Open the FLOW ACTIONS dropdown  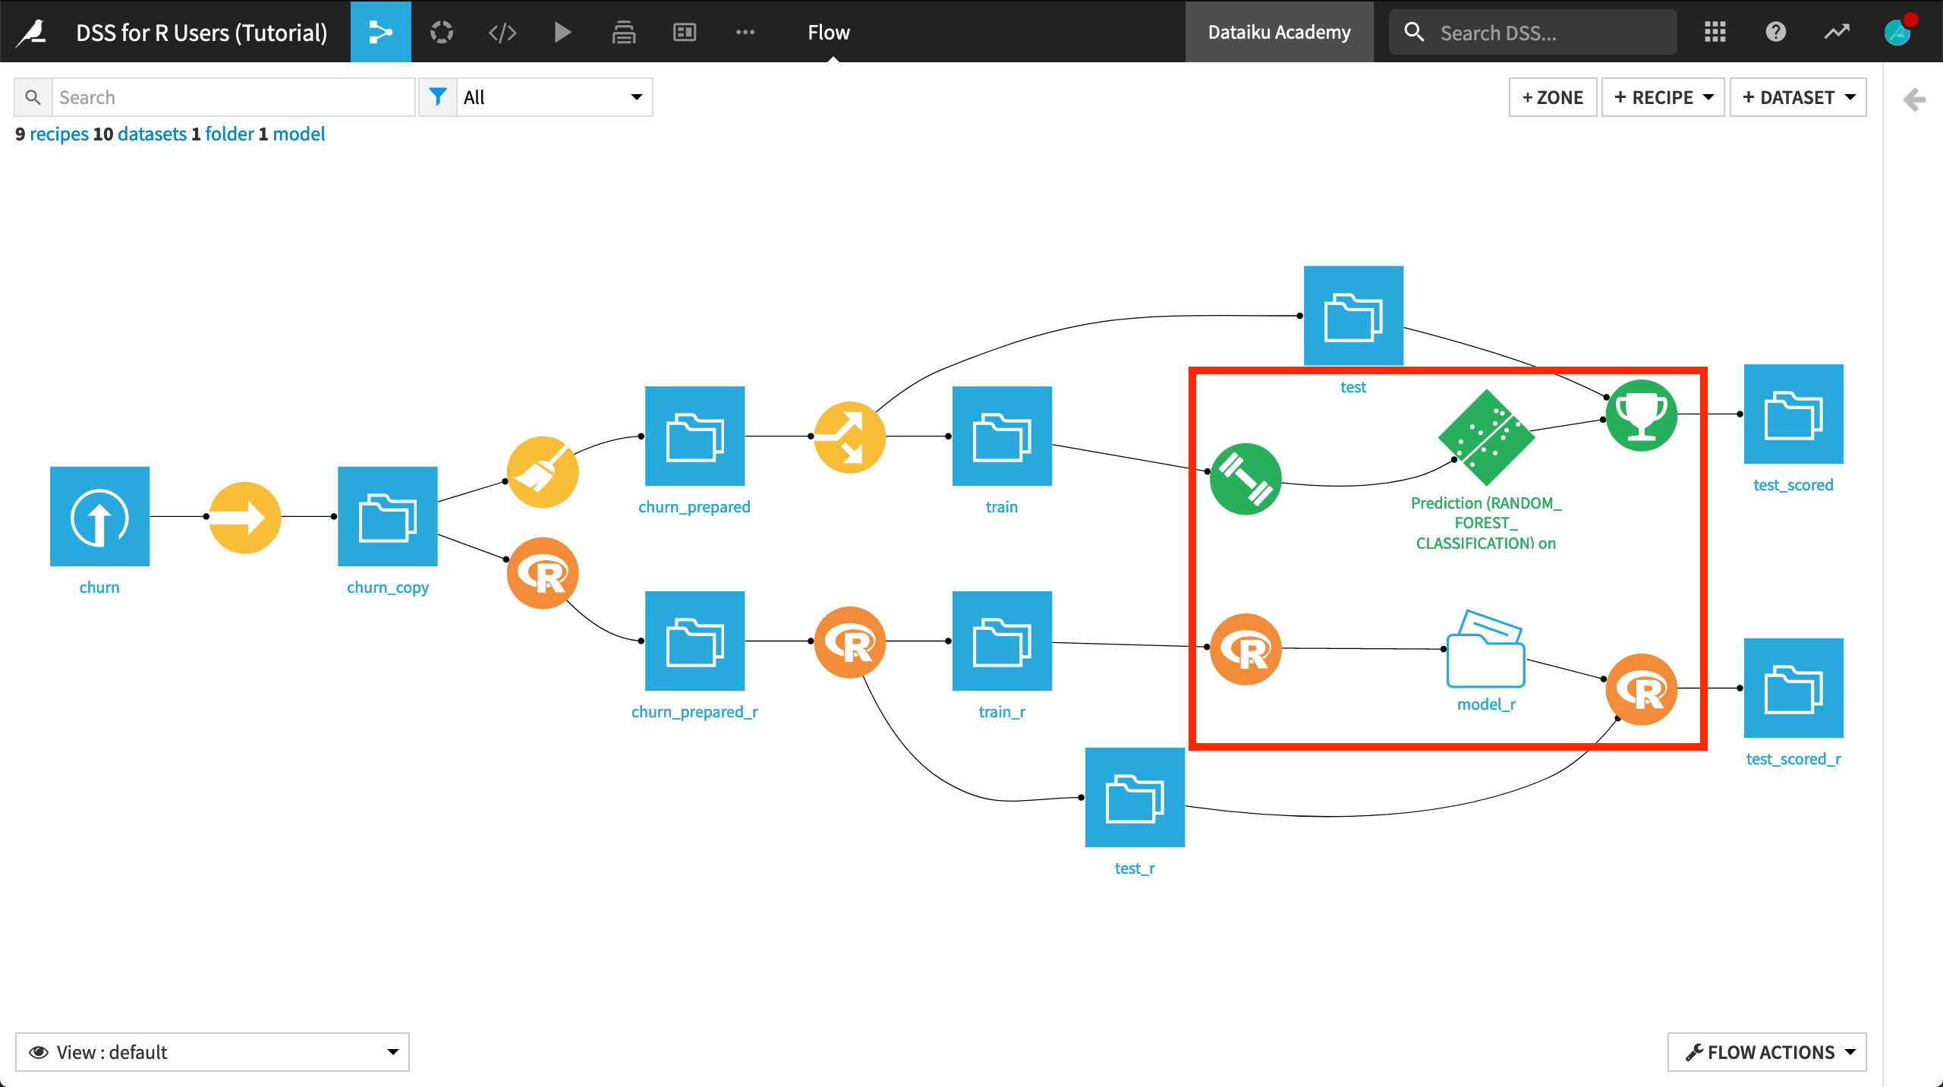1767,1052
